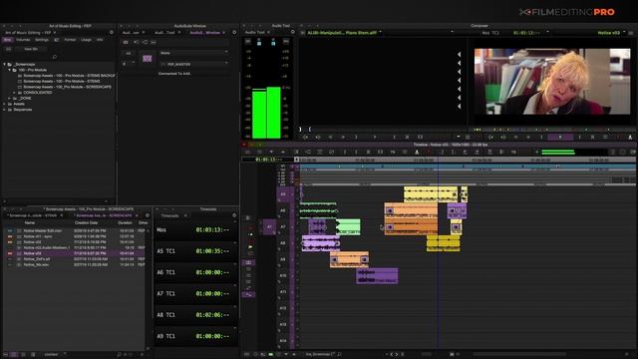The image size is (638, 359).
Task: Click the A5 track selector in the AudioSuite window
Action: [x=129, y=53]
